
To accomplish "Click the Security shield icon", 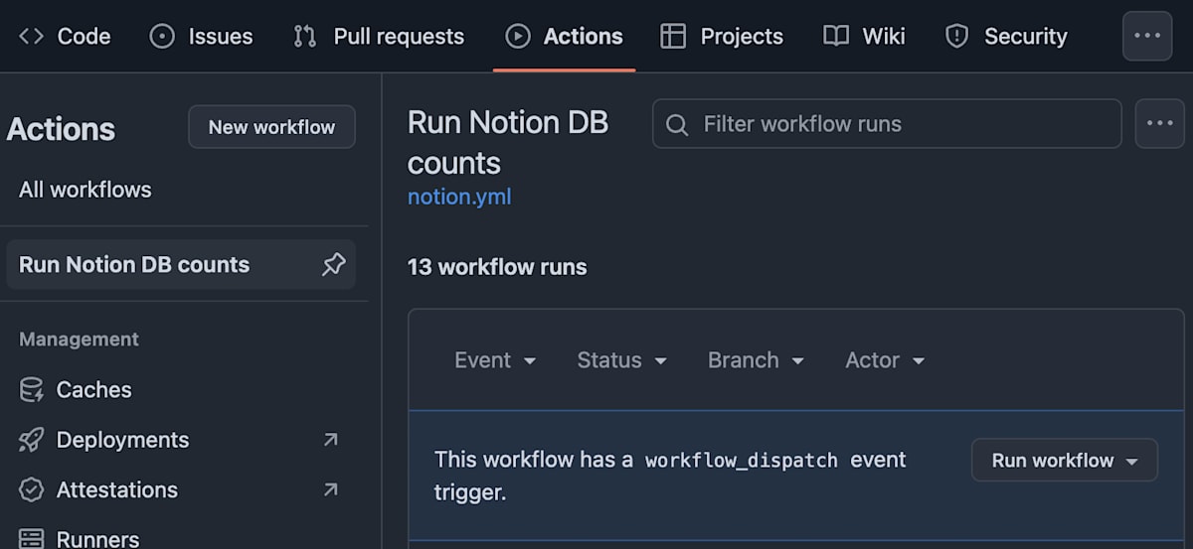I will tap(956, 37).
